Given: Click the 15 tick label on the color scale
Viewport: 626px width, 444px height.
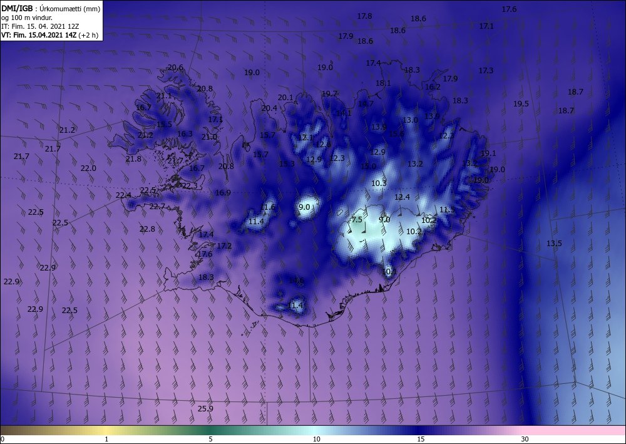Looking at the screenshot, I should coord(421,439).
